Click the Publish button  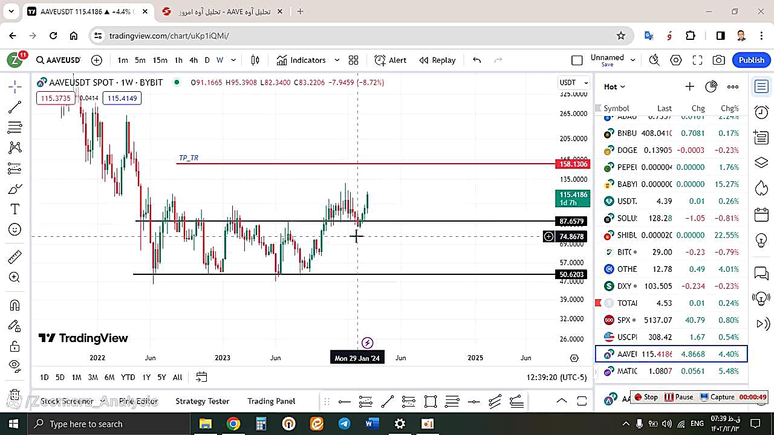tap(752, 60)
